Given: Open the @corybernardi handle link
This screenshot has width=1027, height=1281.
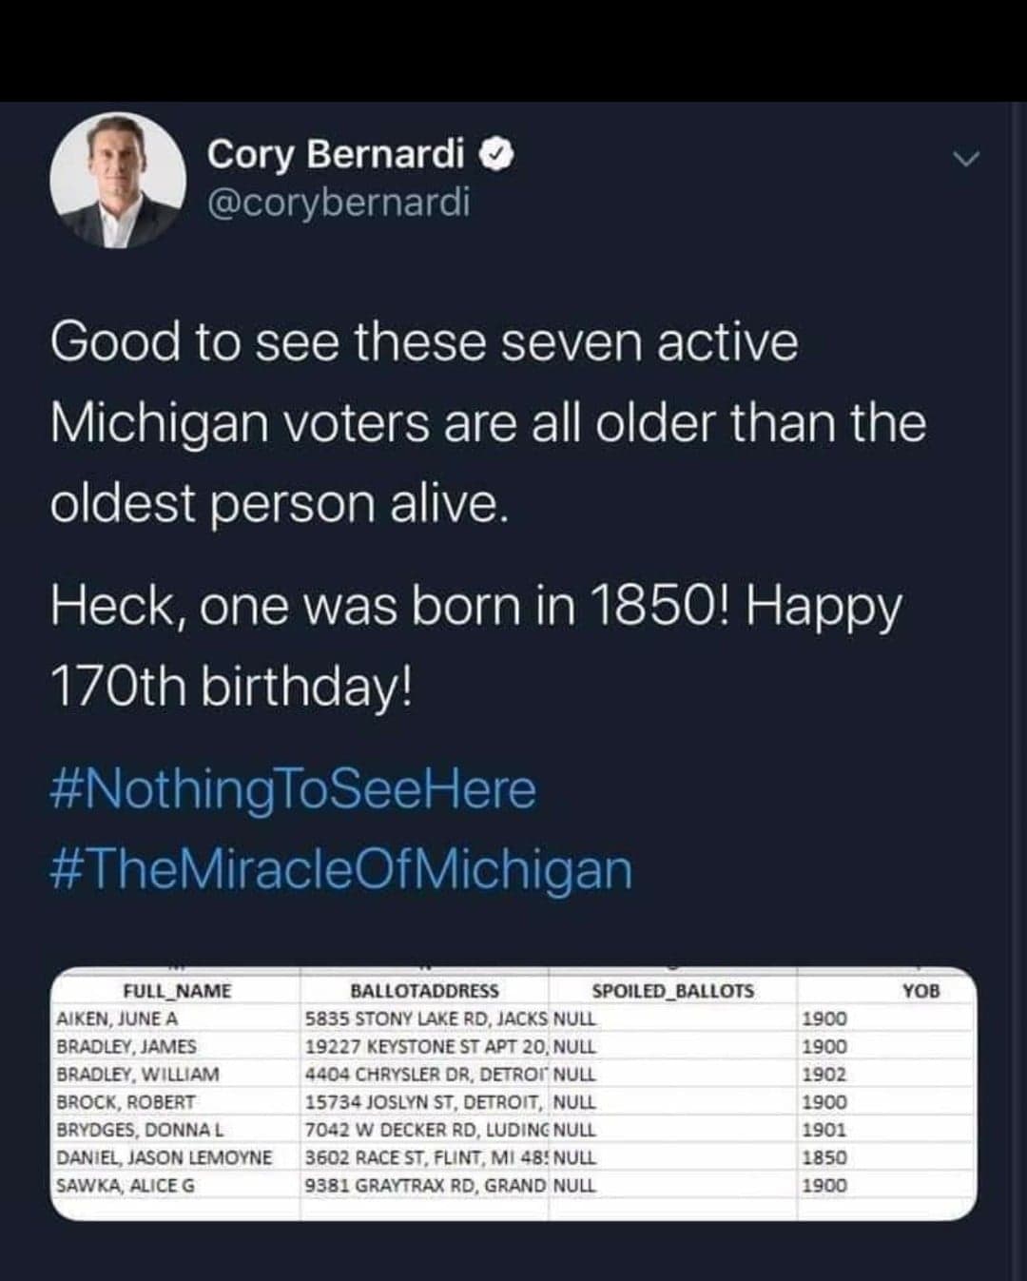Looking at the screenshot, I should click(x=338, y=202).
